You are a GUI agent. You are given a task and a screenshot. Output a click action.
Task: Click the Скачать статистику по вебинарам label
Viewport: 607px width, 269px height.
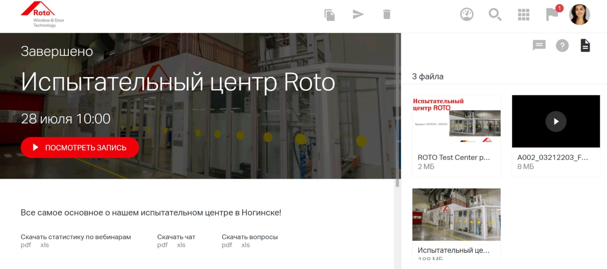[x=76, y=237]
